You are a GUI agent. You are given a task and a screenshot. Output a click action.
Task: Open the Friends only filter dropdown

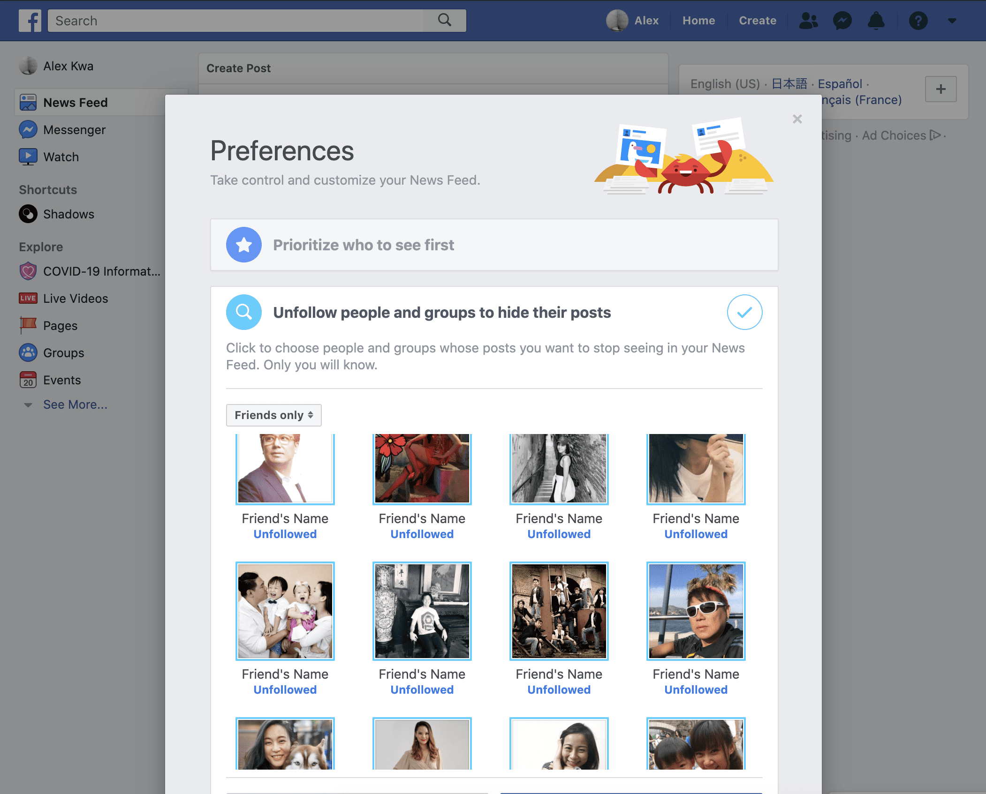pyautogui.click(x=274, y=415)
